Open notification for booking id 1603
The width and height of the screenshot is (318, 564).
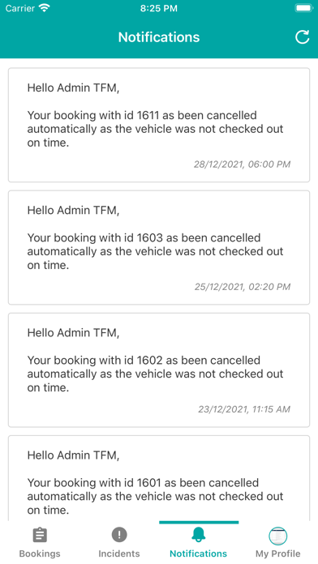coord(159,247)
